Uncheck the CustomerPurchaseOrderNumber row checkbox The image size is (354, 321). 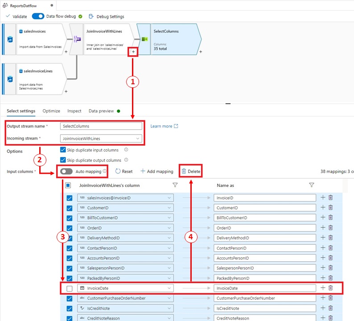(70, 299)
